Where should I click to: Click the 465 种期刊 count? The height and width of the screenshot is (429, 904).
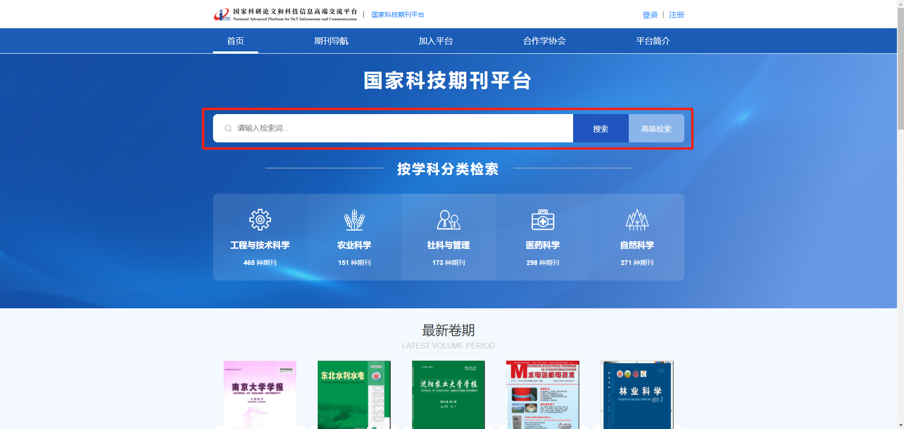click(260, 263)
